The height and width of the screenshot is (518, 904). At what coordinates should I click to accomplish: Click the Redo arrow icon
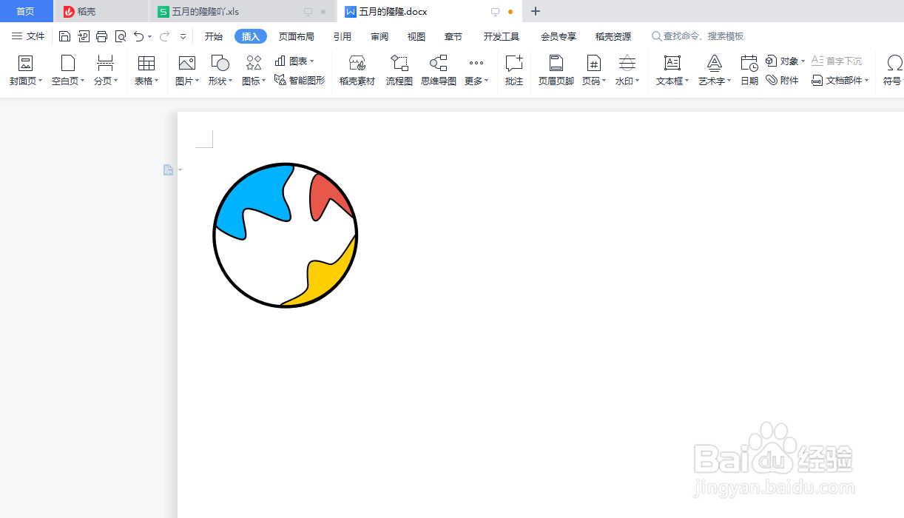pos(164,36)
